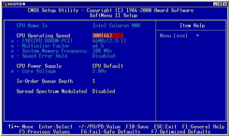Change the In-Order Queue Depth value 1

click(x=94, y=81)
